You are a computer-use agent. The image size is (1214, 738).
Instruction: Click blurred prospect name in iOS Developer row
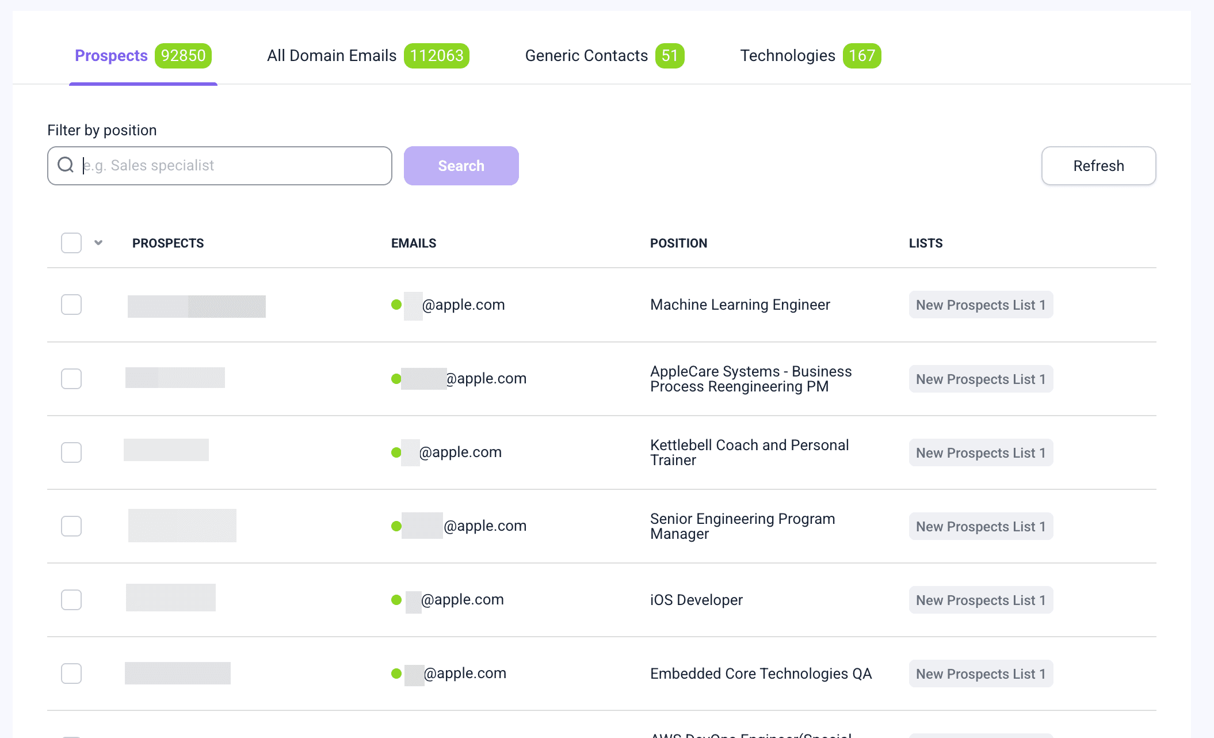pyautogui.click(x=171, y=598)
